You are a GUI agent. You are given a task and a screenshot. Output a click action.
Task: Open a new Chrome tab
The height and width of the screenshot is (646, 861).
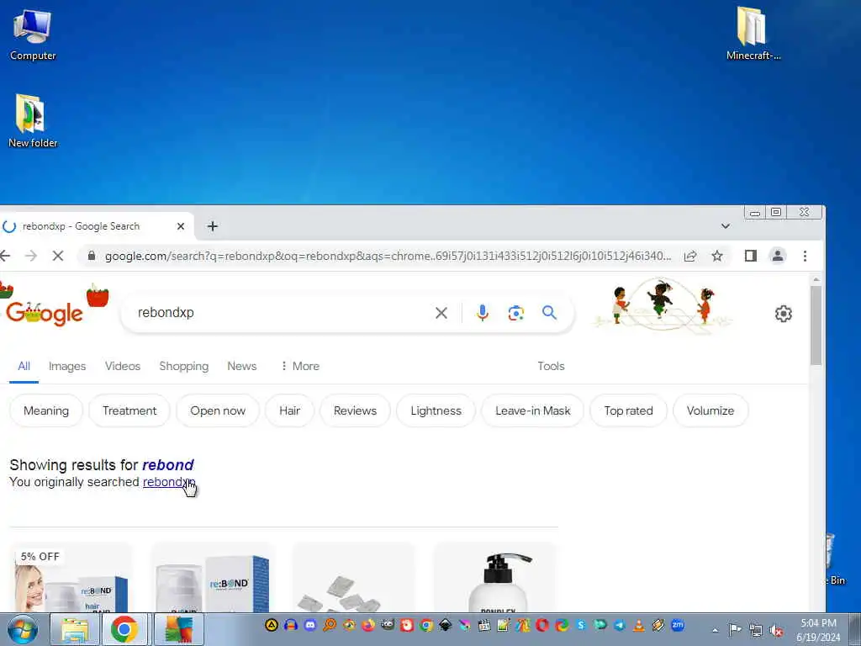pyautogui.click(x=213, y=226)
